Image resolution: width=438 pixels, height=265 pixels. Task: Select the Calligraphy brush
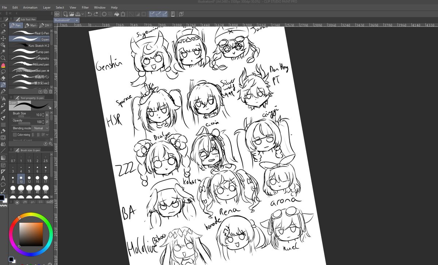coord(29,58)
